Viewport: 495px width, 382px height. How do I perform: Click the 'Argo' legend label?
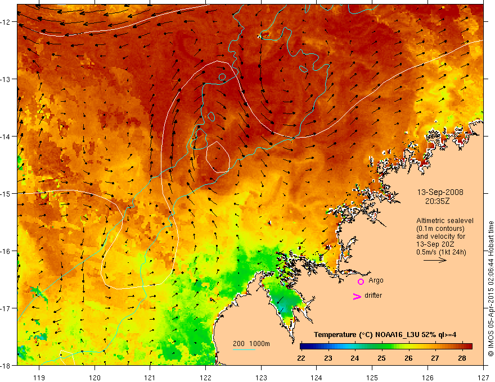coord(376,280)
